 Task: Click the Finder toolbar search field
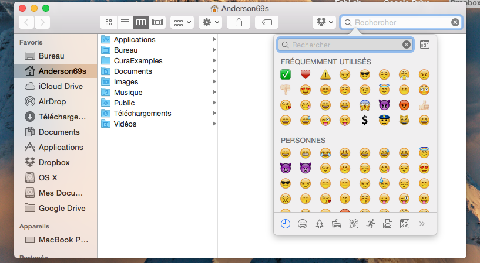[401, 22]
